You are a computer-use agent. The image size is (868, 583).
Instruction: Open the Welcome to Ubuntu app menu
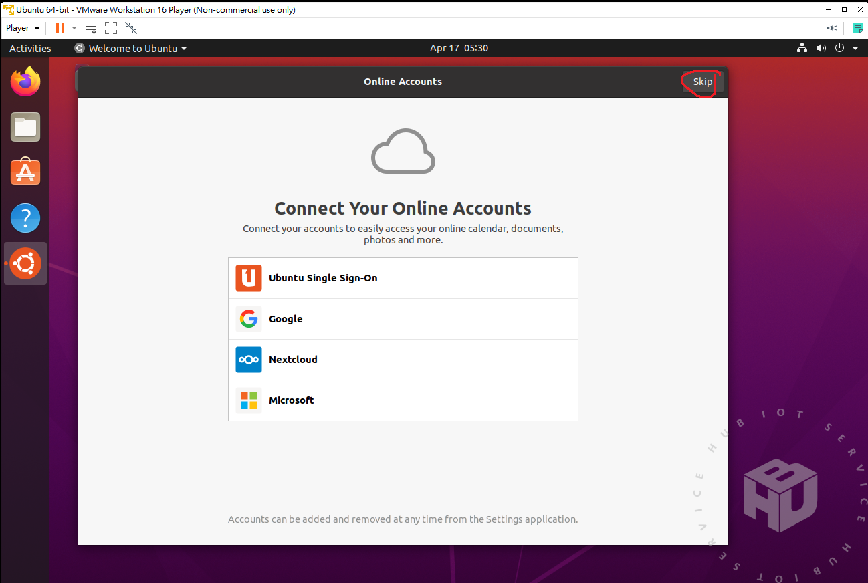tap(130, 48)
